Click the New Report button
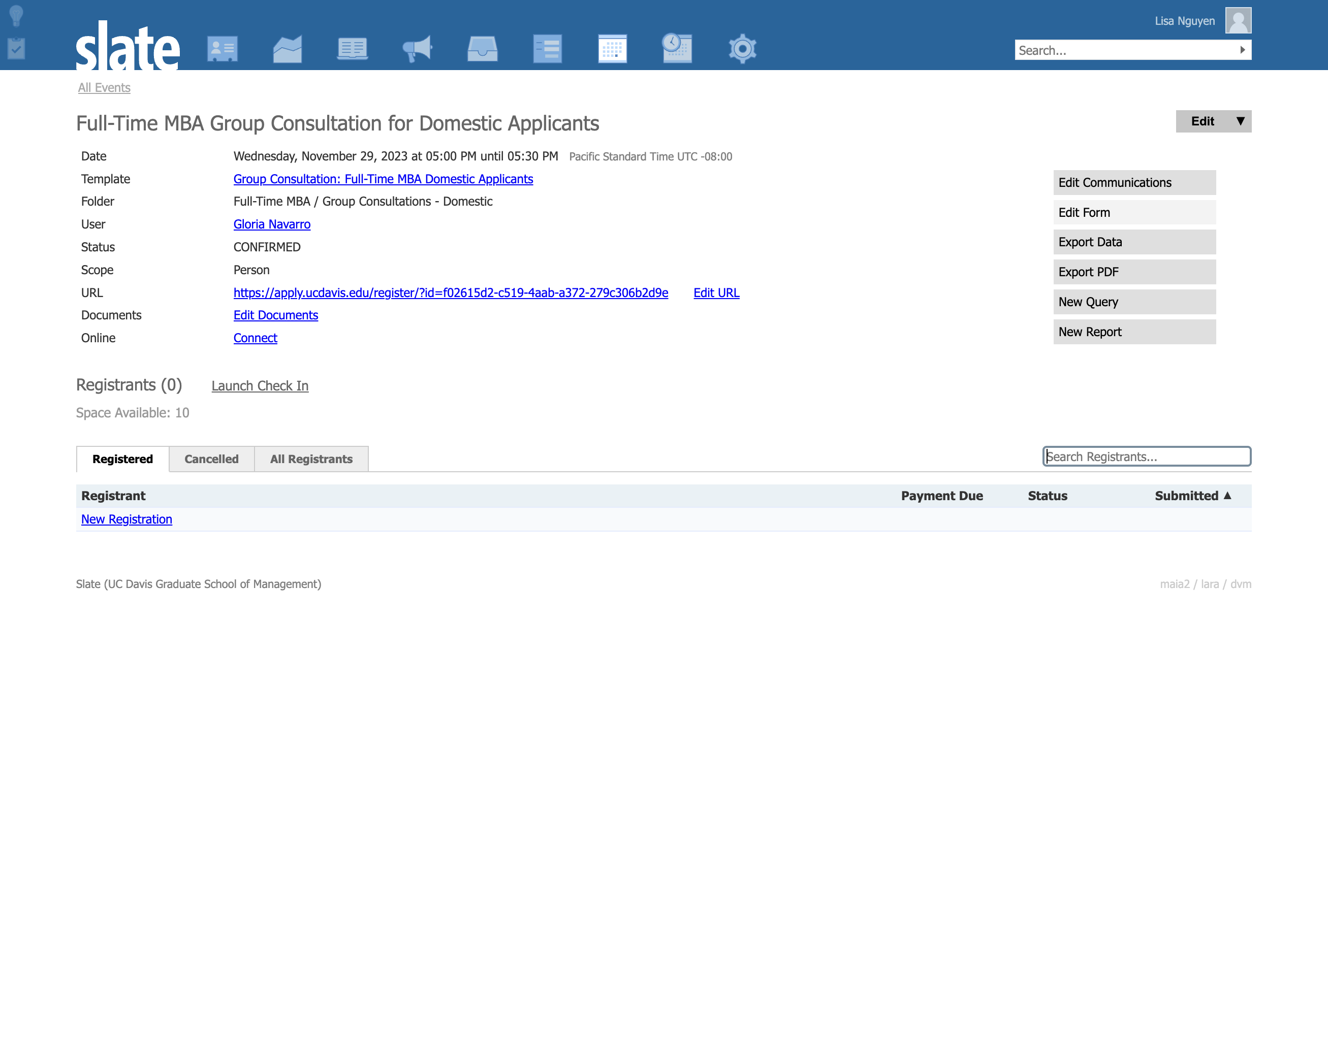This screenshot has height=1044, width=1328. [1134, 332]
